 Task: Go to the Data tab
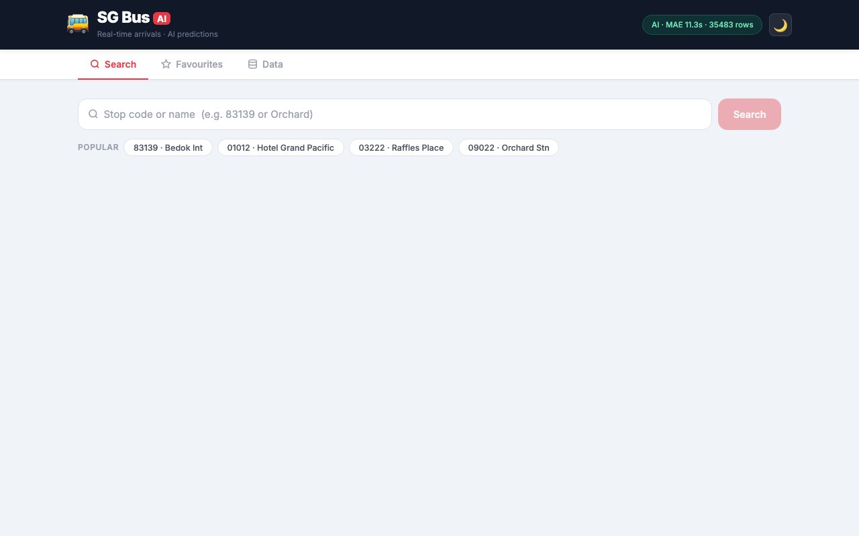click(x=266, y=64)
